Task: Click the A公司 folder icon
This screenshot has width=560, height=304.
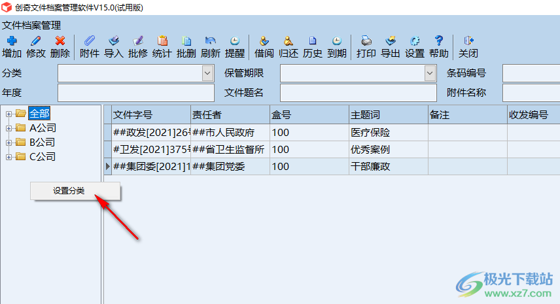Action: pos(21,127)
